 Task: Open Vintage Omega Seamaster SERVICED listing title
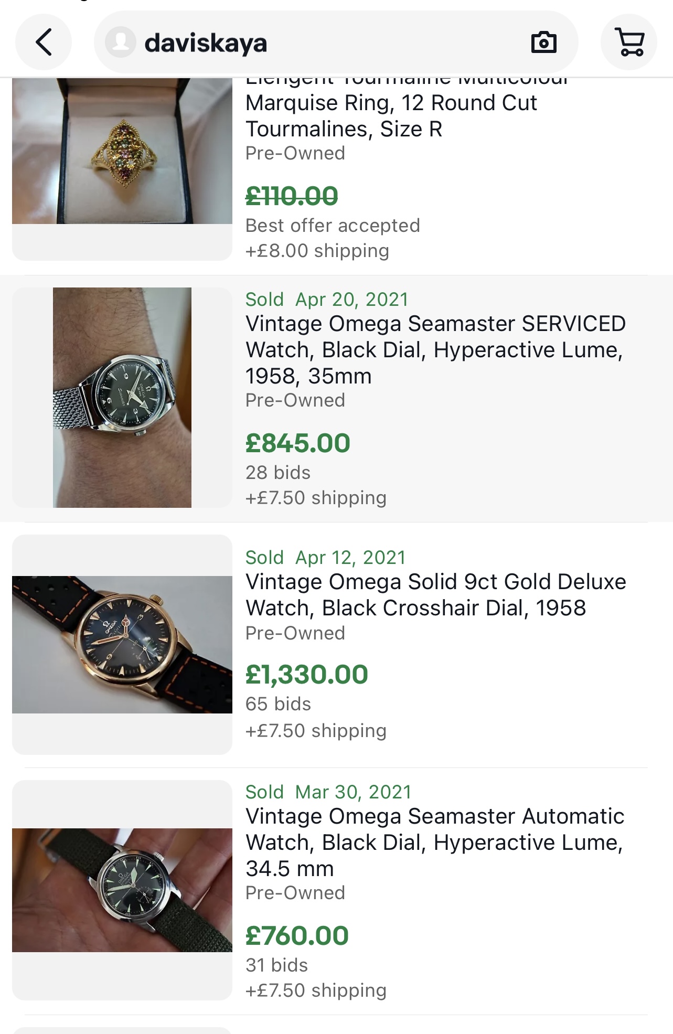click(x=435, y=349)
